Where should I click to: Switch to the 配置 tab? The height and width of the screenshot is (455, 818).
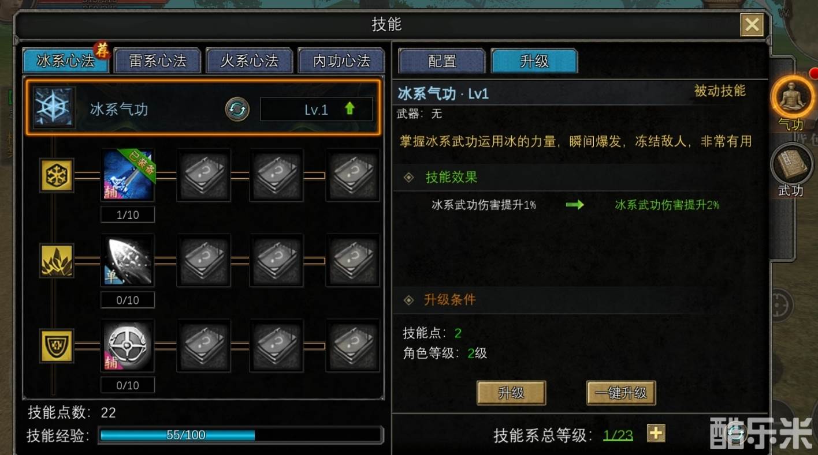[x=442, y=61]
